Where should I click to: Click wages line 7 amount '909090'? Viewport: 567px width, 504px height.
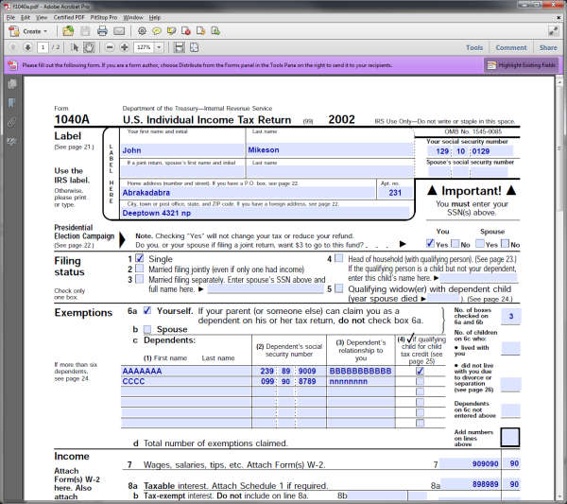pos(469,463)
